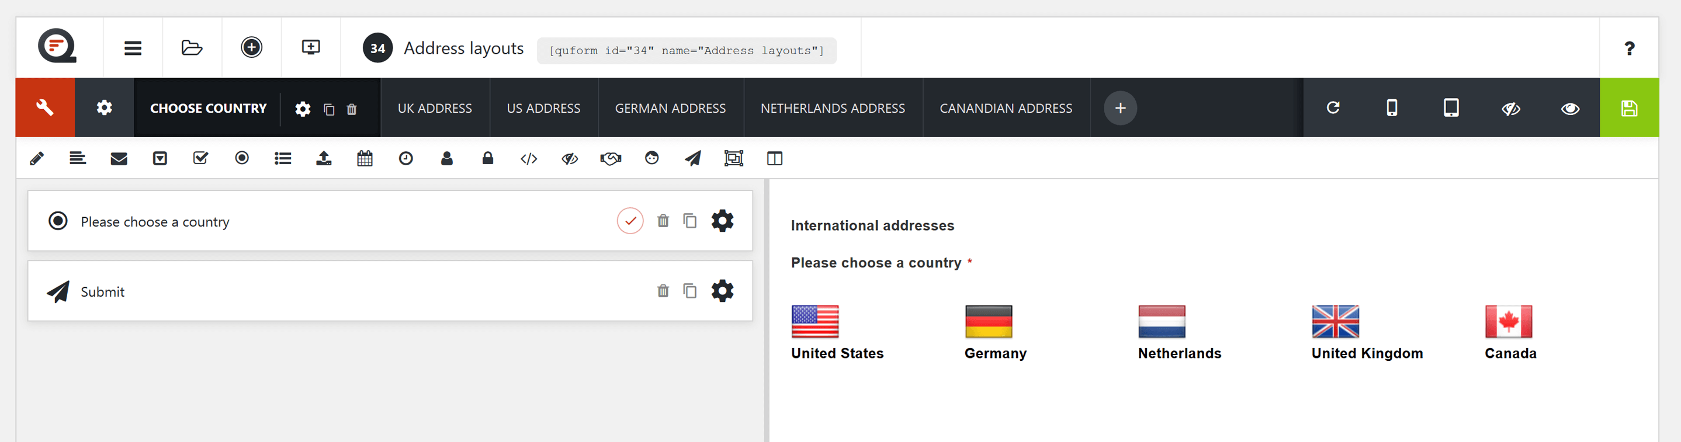Add an email element envelope icon
1681x442 pixels.
(x=119, y=158)
